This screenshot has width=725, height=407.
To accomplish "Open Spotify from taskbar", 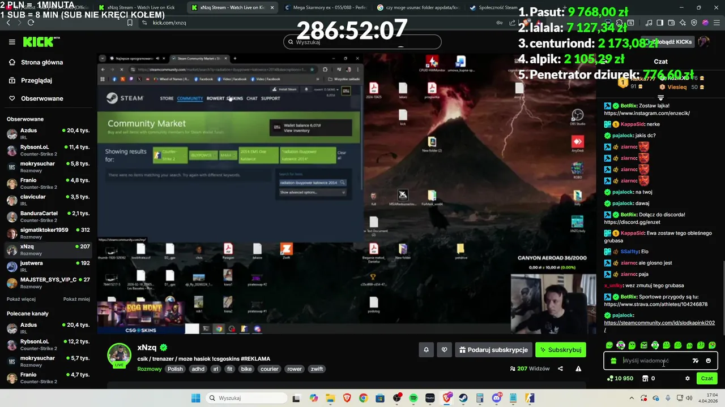I will tap(413, 398).
